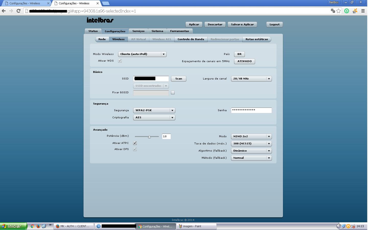Bookmark this page with star icon
The image size is (368, 230).
tap(339, 11)
